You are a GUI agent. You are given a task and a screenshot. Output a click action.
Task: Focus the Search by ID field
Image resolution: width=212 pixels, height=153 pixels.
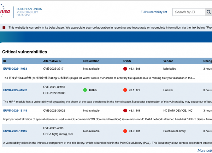click(189, 12)
